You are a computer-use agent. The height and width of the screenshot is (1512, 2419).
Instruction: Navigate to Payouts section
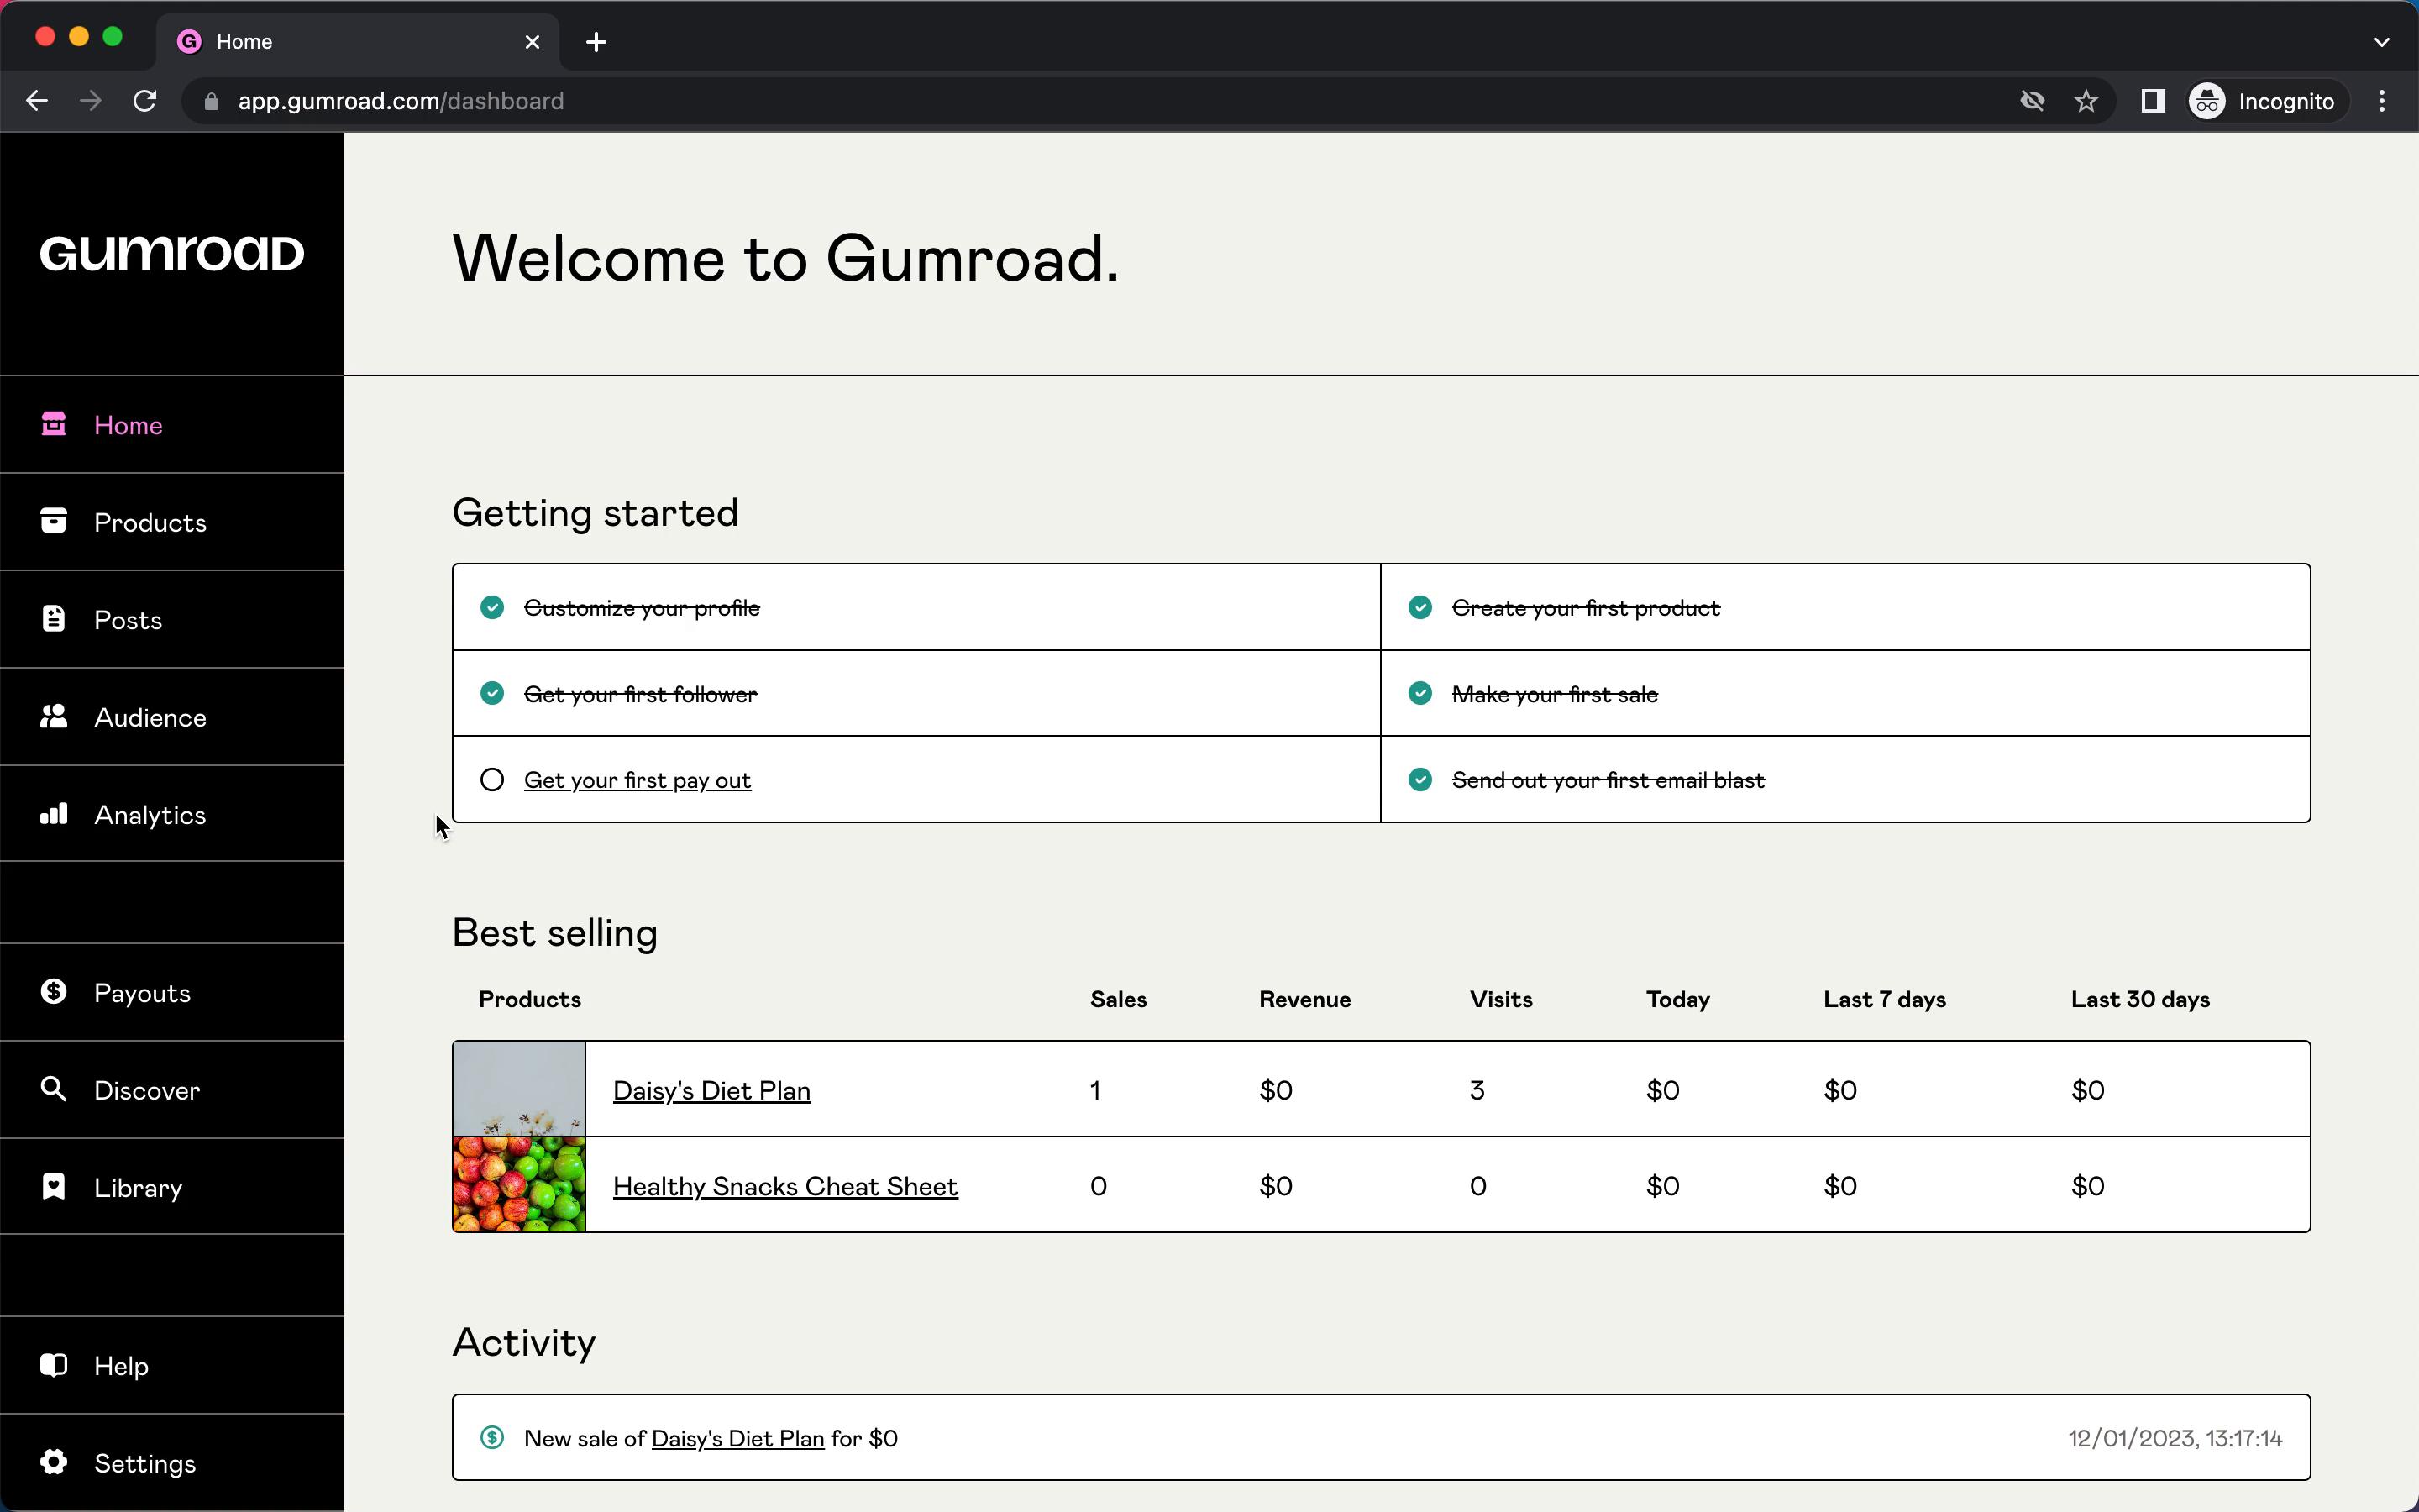(x=141, y=991)
